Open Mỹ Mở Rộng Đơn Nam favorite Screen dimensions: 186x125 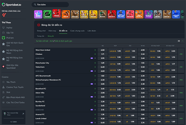click(x=15, y=52)
